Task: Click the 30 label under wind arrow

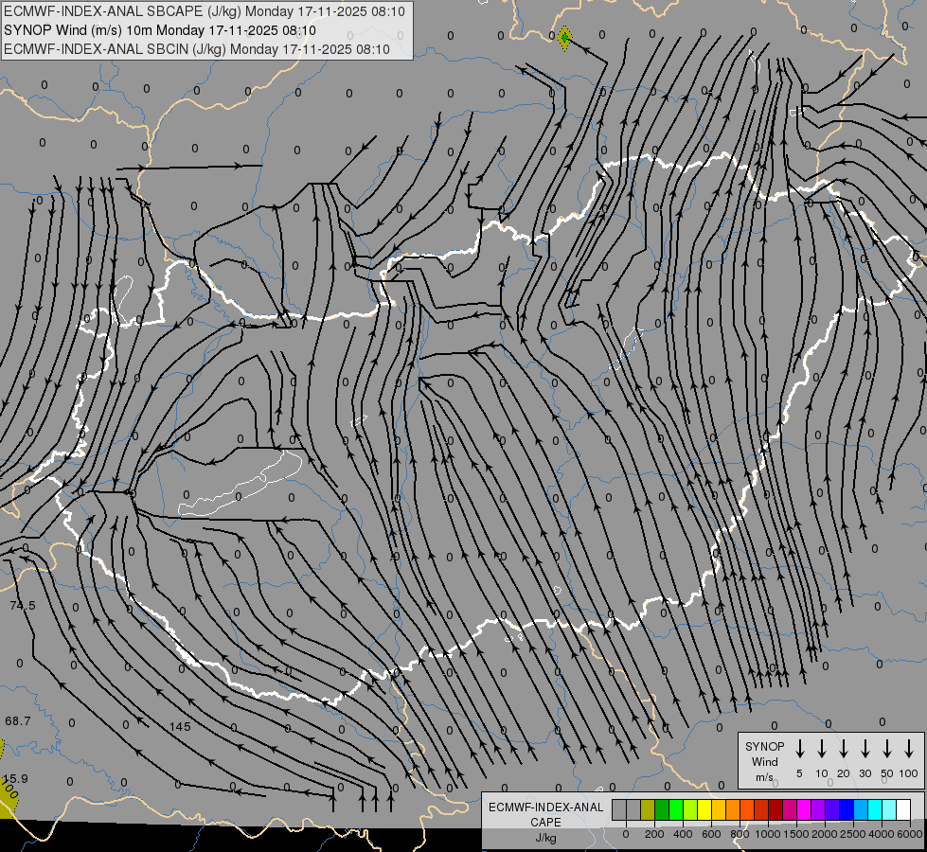Action: tap(865, 773)
